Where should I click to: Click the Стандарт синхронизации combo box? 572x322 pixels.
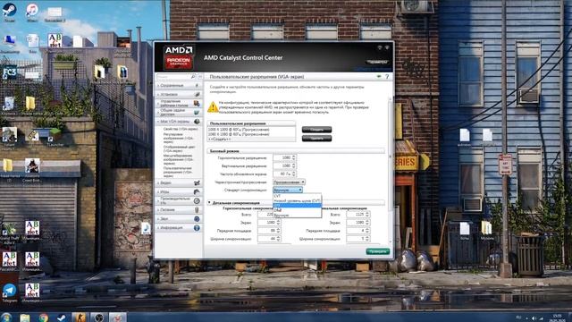[x=288, y=190]
